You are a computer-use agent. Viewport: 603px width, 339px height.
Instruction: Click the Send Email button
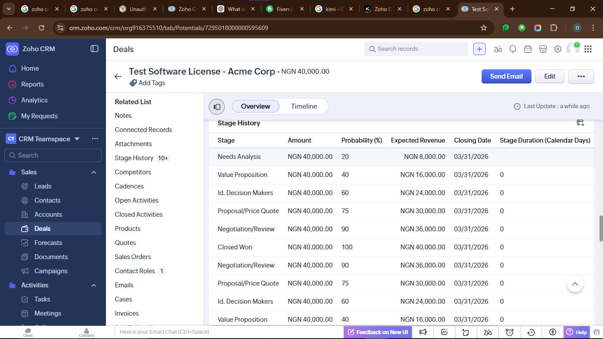pyautogui.click(x=506, y=76)
